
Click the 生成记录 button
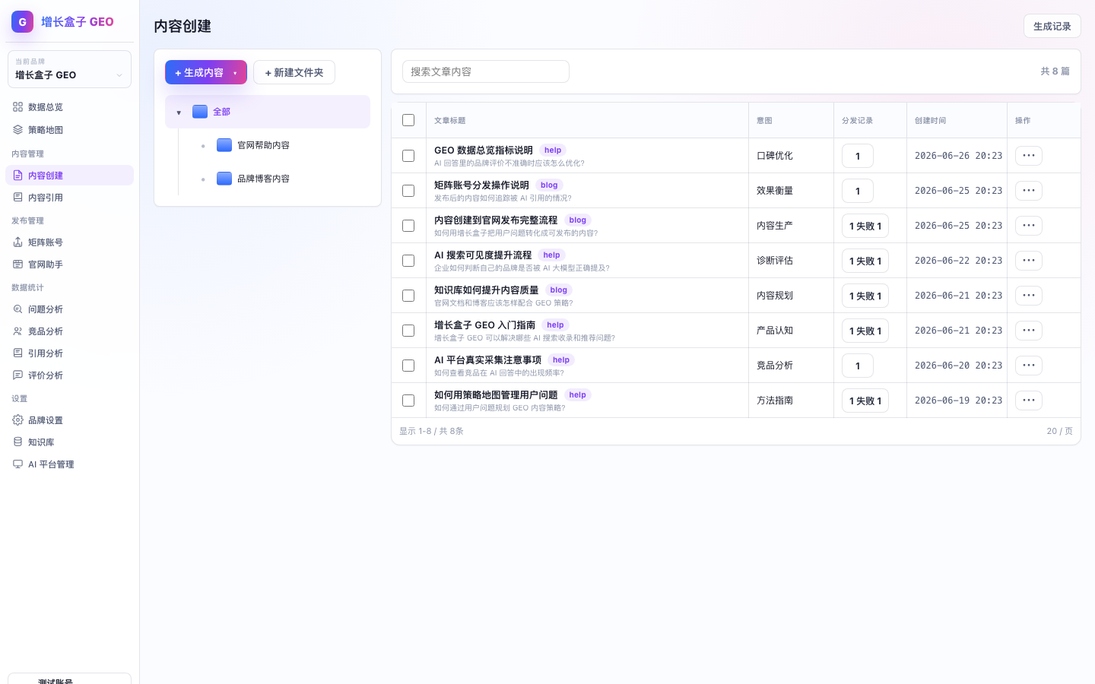click(1052, 26)
